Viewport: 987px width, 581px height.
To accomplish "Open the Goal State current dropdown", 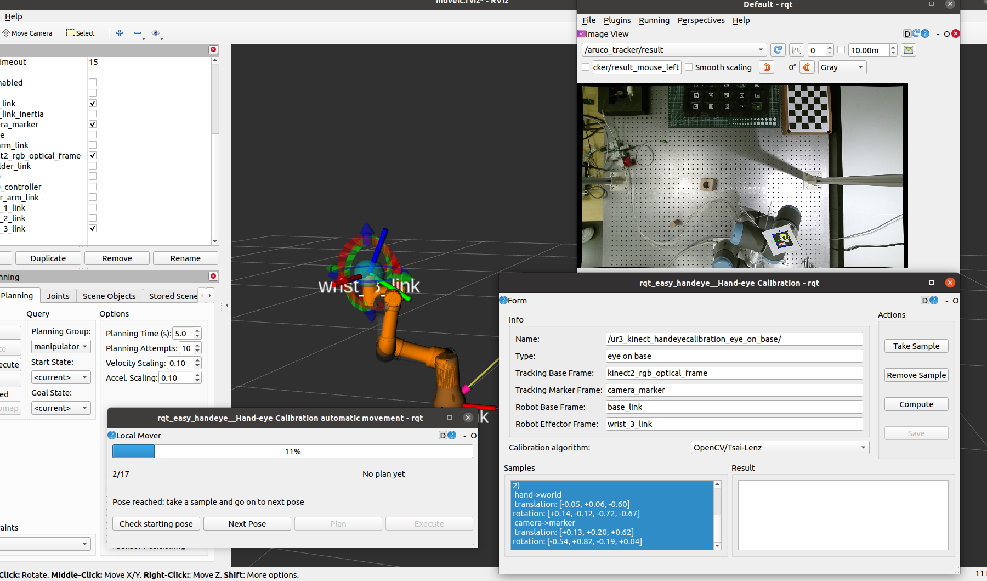I will pos(61,408).
